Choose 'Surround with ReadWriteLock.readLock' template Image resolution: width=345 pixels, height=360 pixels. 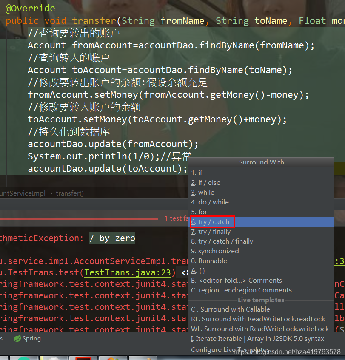(x=261, y=319)
